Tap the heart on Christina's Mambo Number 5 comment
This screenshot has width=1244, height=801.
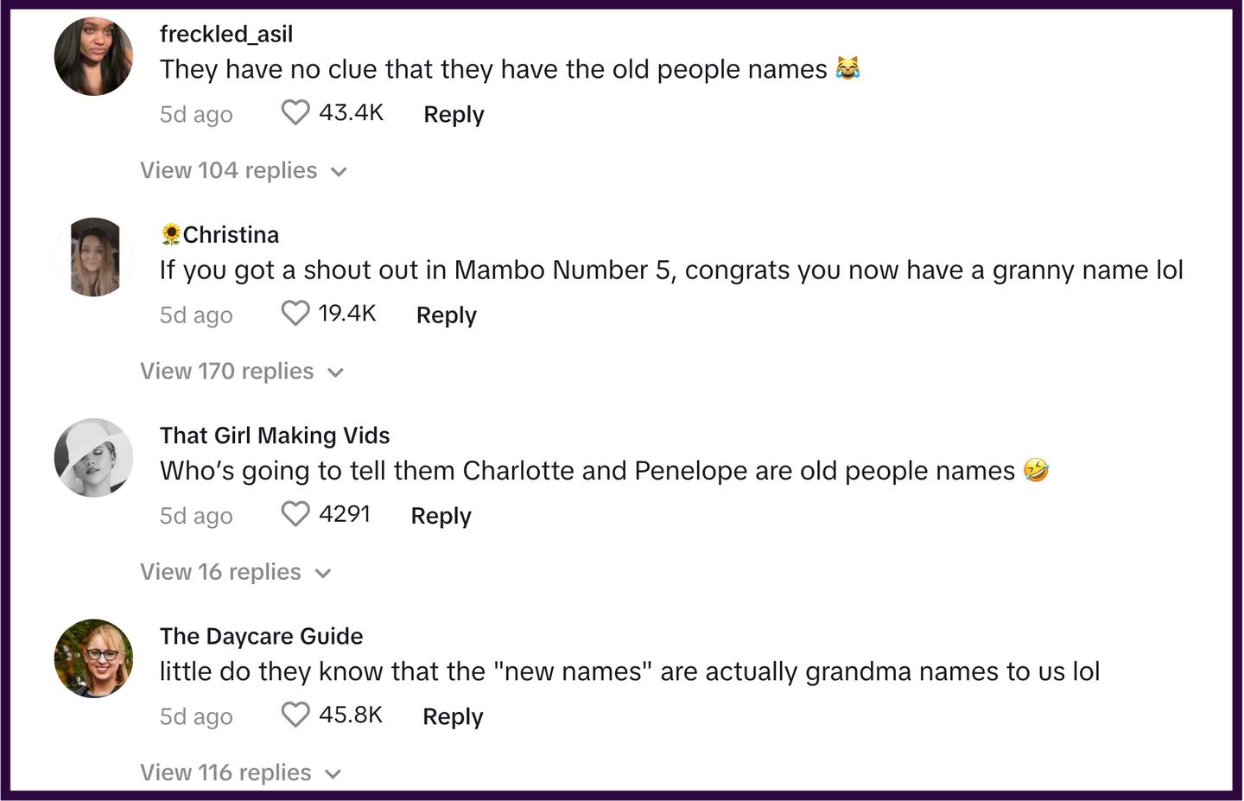(295, 313)
